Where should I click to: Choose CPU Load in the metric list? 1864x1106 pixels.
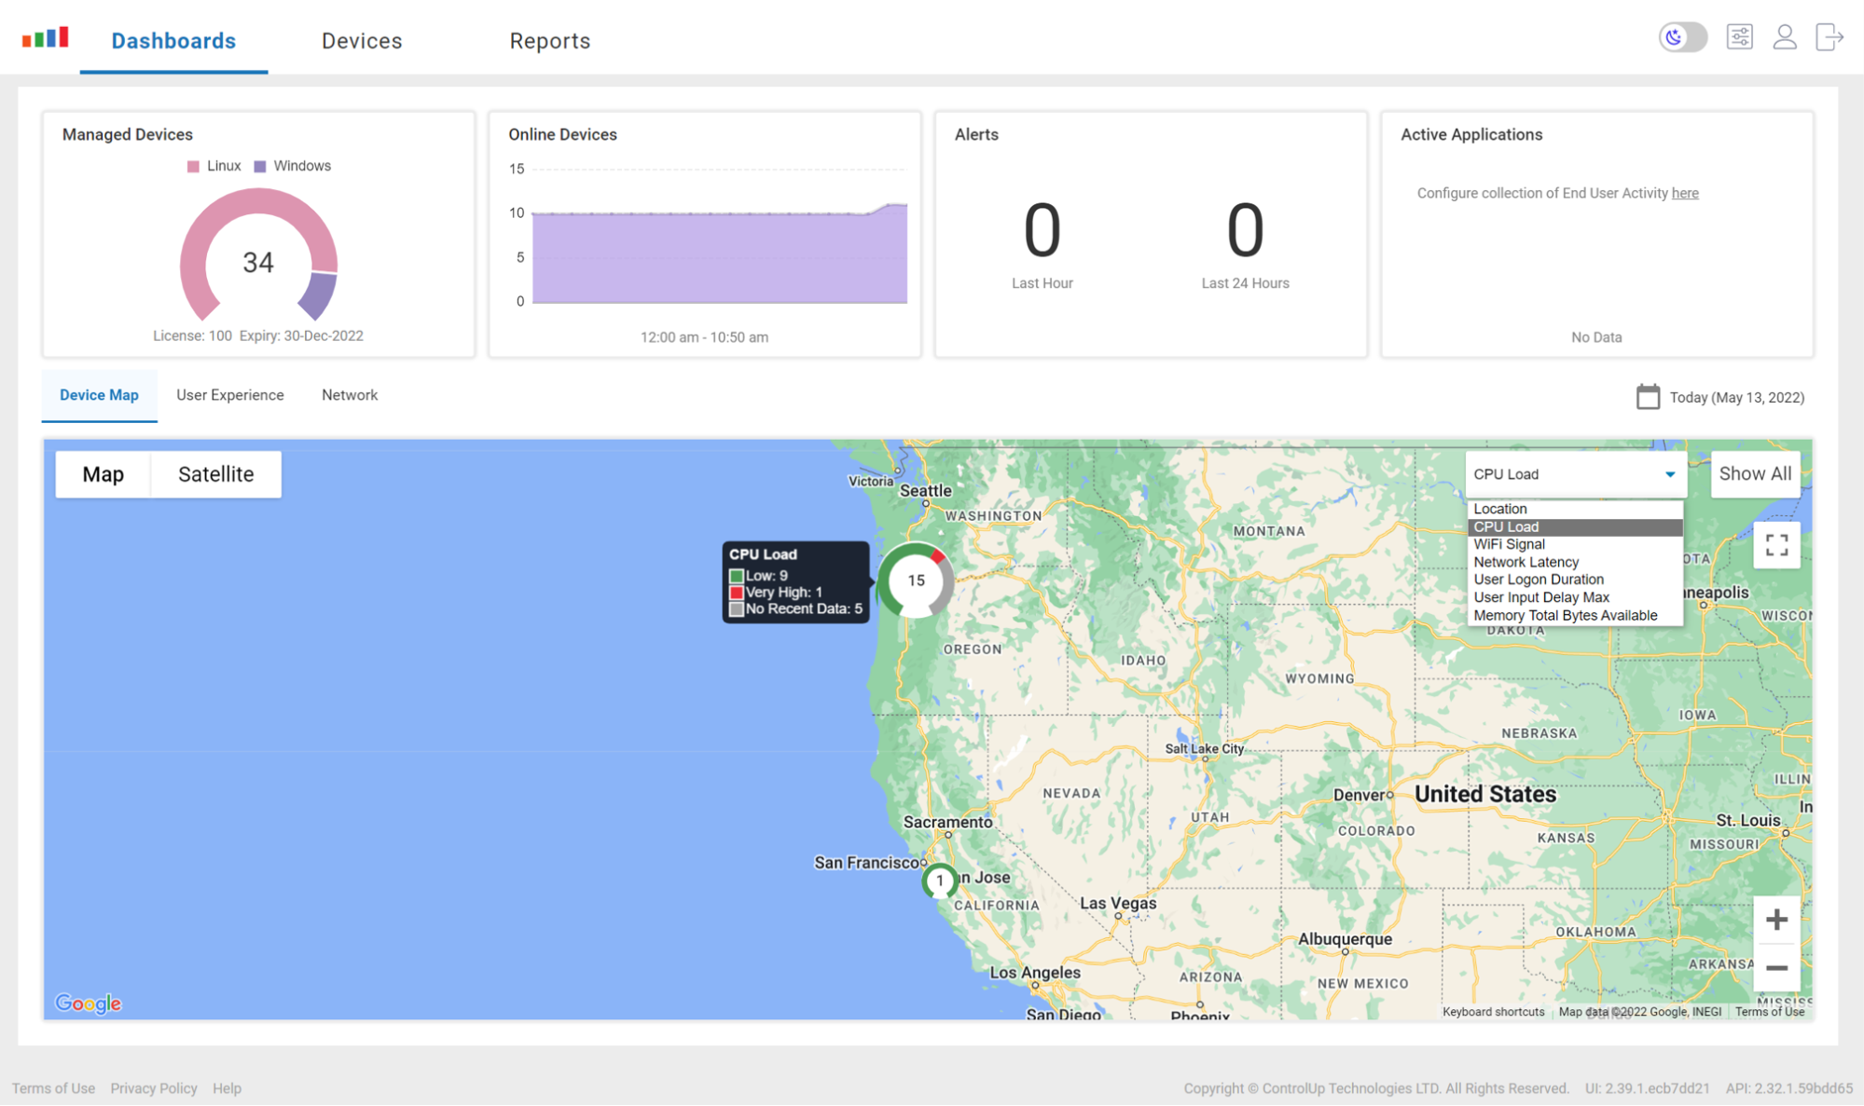[x=1575, y=526]
